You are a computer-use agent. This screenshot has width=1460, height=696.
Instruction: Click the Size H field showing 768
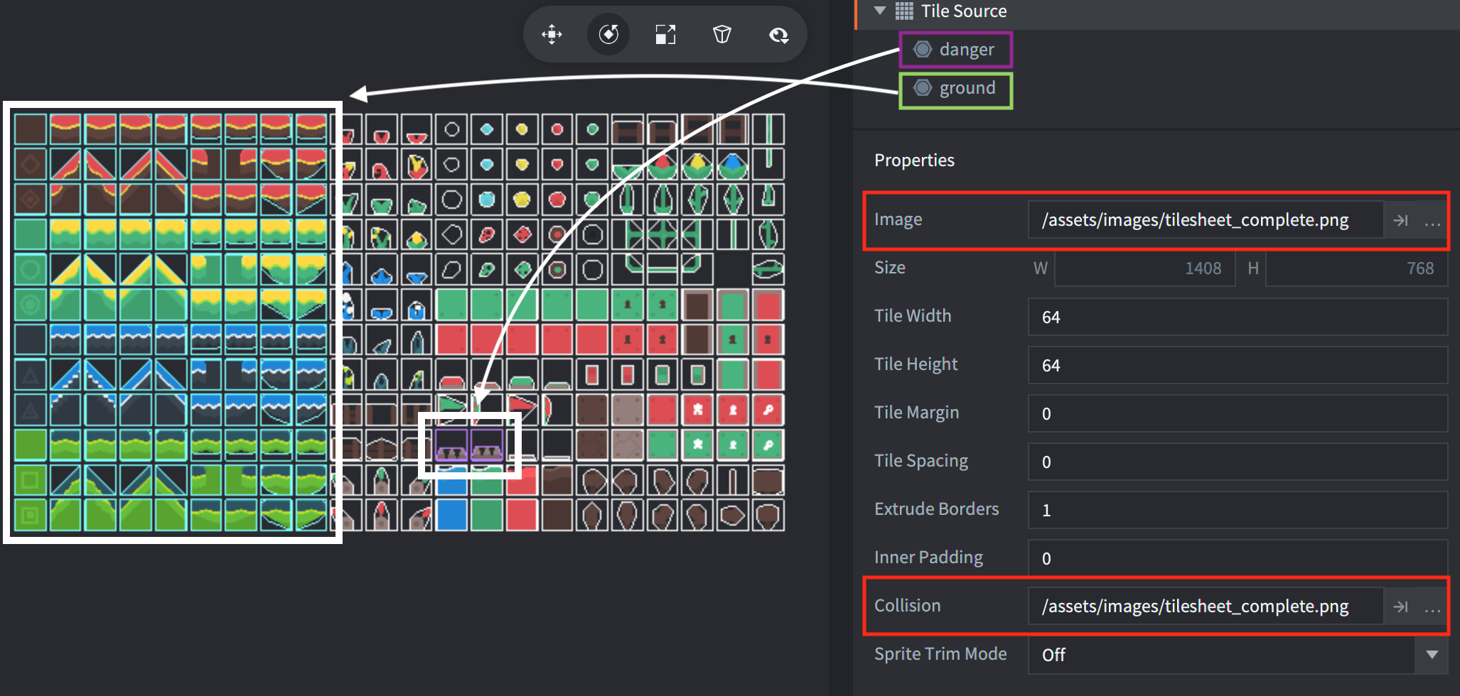point(1356,268)
